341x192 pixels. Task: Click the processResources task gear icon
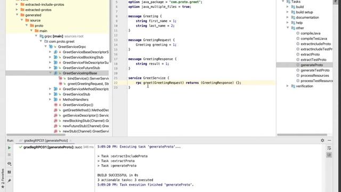298,76
